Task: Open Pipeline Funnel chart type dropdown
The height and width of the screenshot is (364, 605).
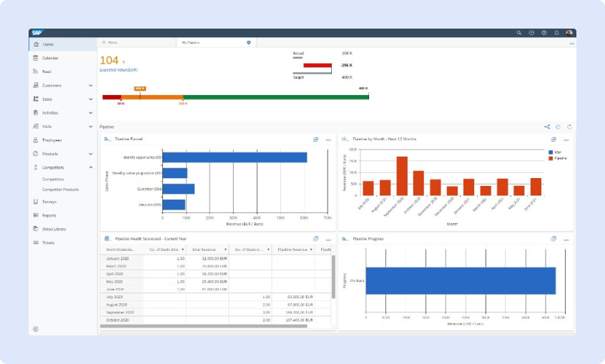Action: 108,139
